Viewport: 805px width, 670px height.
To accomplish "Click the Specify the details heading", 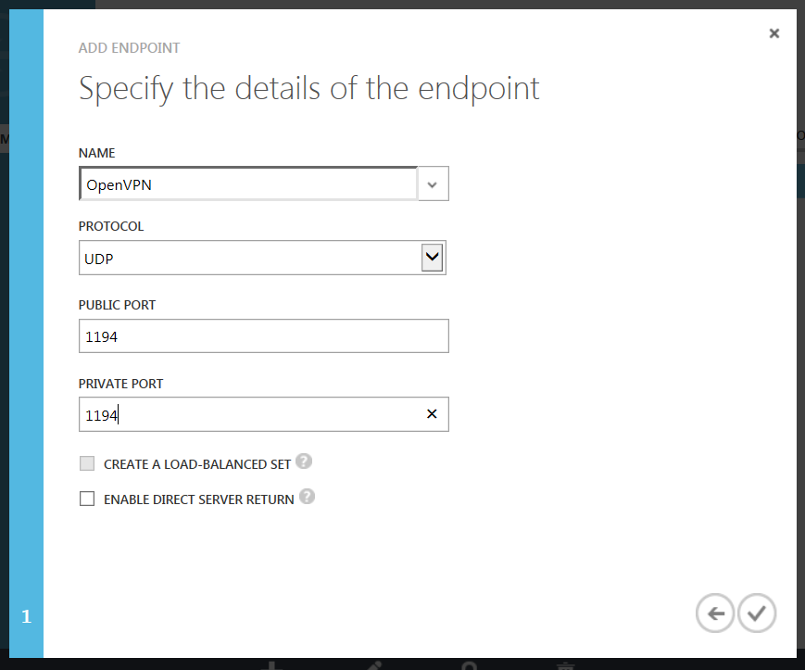I will click(x=308, y=89).
